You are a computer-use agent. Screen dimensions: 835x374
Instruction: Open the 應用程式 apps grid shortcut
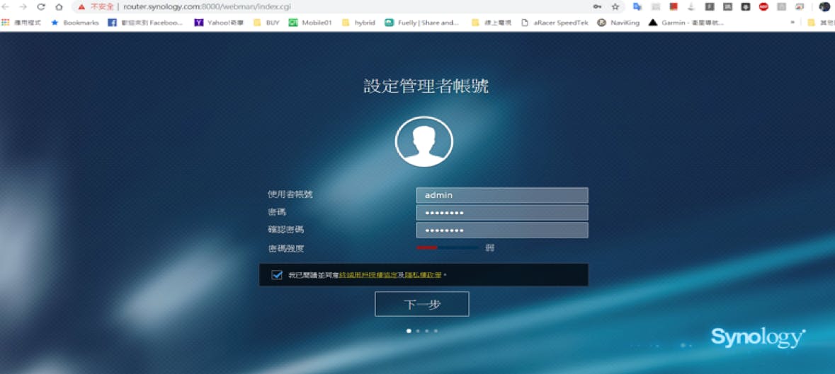(21, 23)
